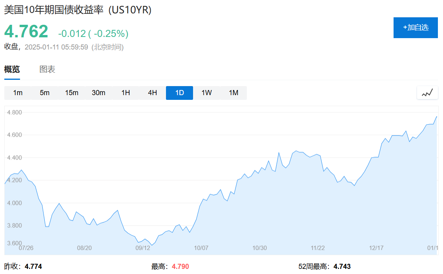Choose the 5m interval button
This screenshot has width=443, height=274.
[x=44, y=93]
